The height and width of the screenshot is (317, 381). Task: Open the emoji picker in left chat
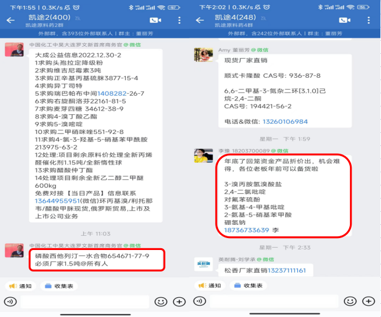tap(161, 301)
